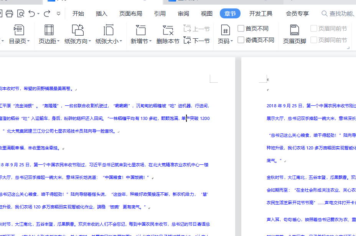Open the 视图 tab
The height and width of the screenshot is (236, 356).
tap(207, 14)
